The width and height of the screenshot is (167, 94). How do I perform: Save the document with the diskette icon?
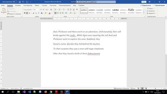(20, 2)
